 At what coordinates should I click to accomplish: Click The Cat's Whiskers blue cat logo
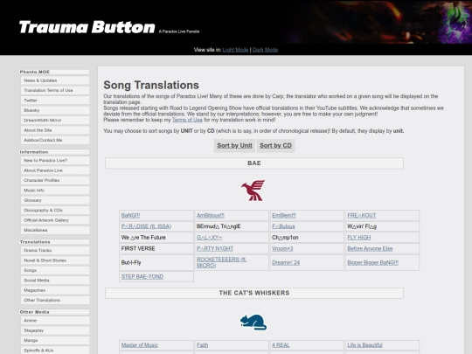(x=253, y=322)
